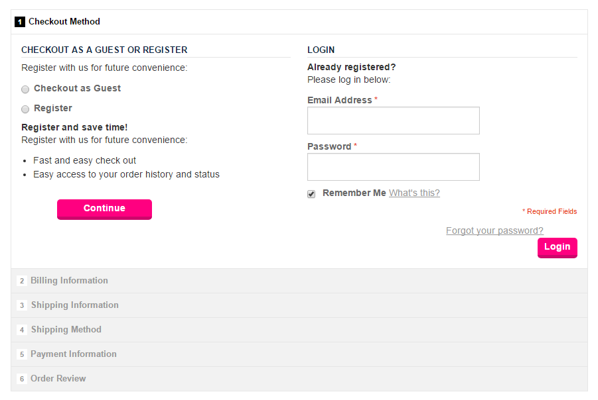The image size is (598, 400).
Task: Click the step 3 number badge
Action: (22, 305)
